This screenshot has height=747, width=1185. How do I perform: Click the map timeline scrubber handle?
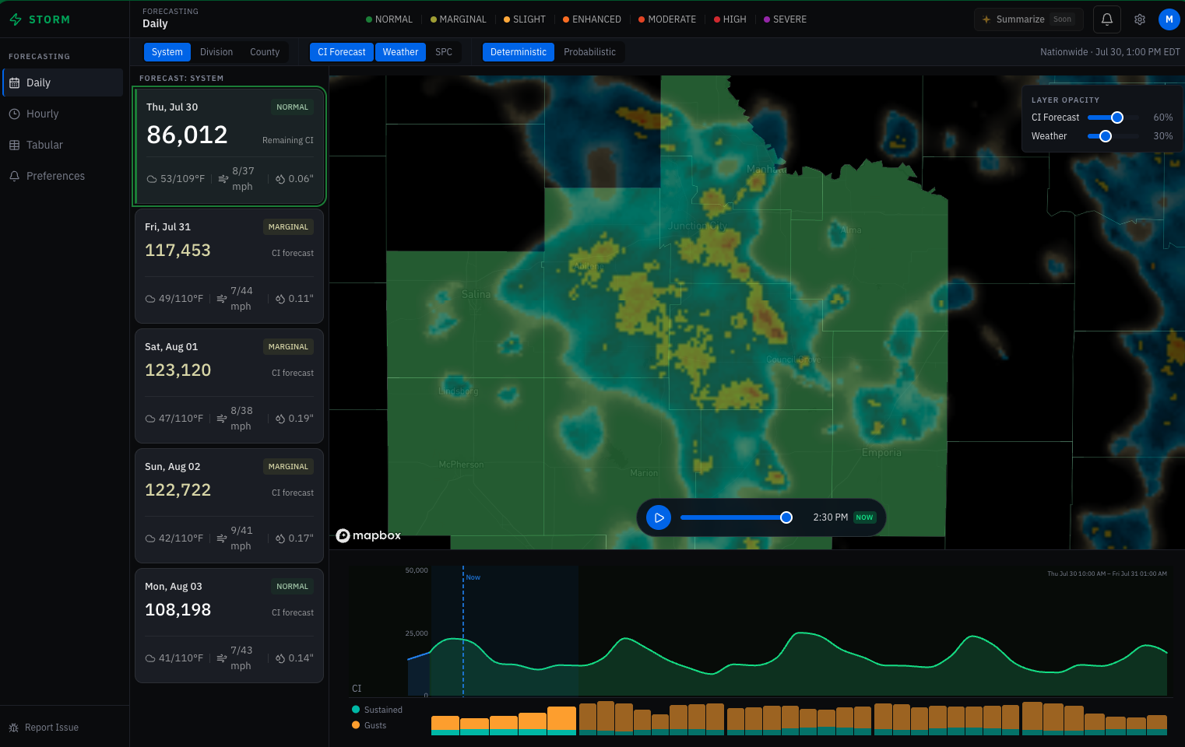click(786, 517)
